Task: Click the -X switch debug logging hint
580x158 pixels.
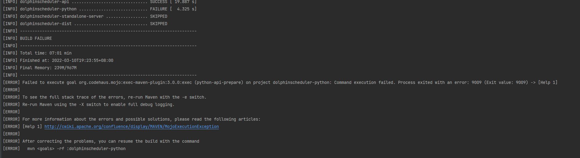Action: point(99,105)
